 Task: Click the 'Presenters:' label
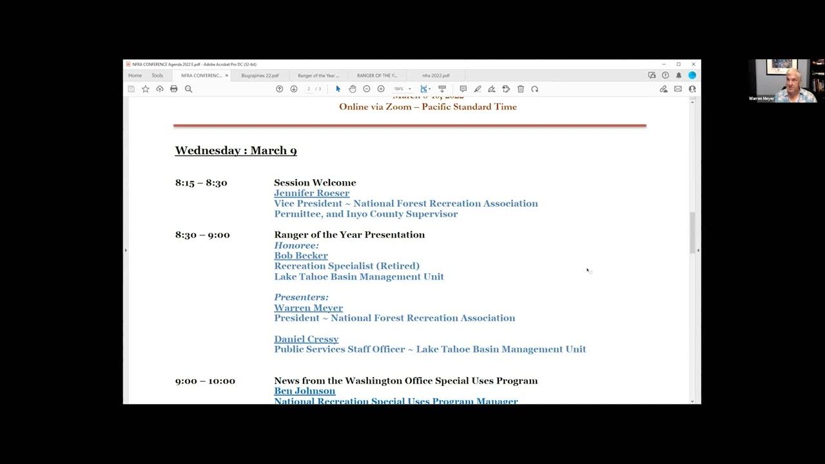[x=301, y=298]
